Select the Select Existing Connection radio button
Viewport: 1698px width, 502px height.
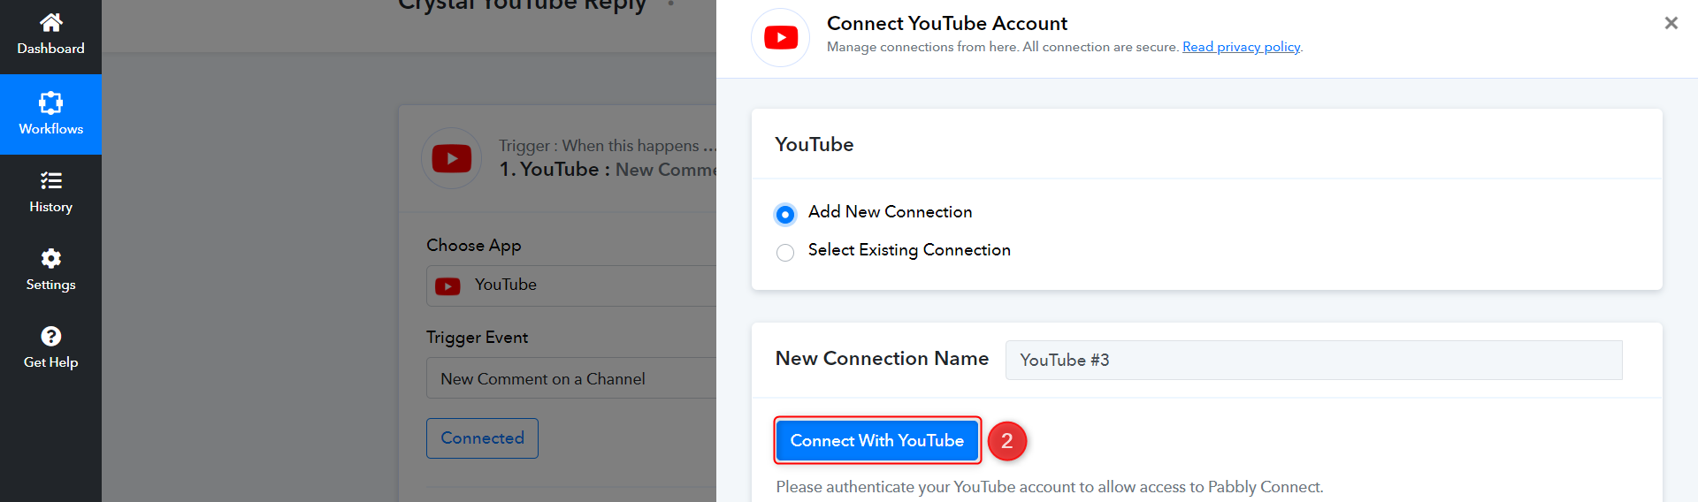(784, 253)
